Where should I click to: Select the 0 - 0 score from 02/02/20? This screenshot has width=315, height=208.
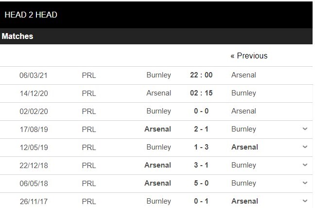(x=201, y=111)
